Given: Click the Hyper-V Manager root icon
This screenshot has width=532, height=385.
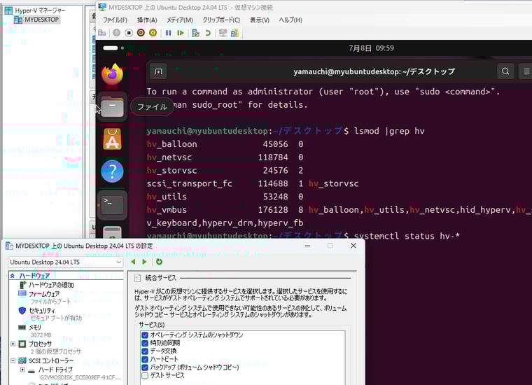Looking at the screenshot, I should tap(8, 10).
